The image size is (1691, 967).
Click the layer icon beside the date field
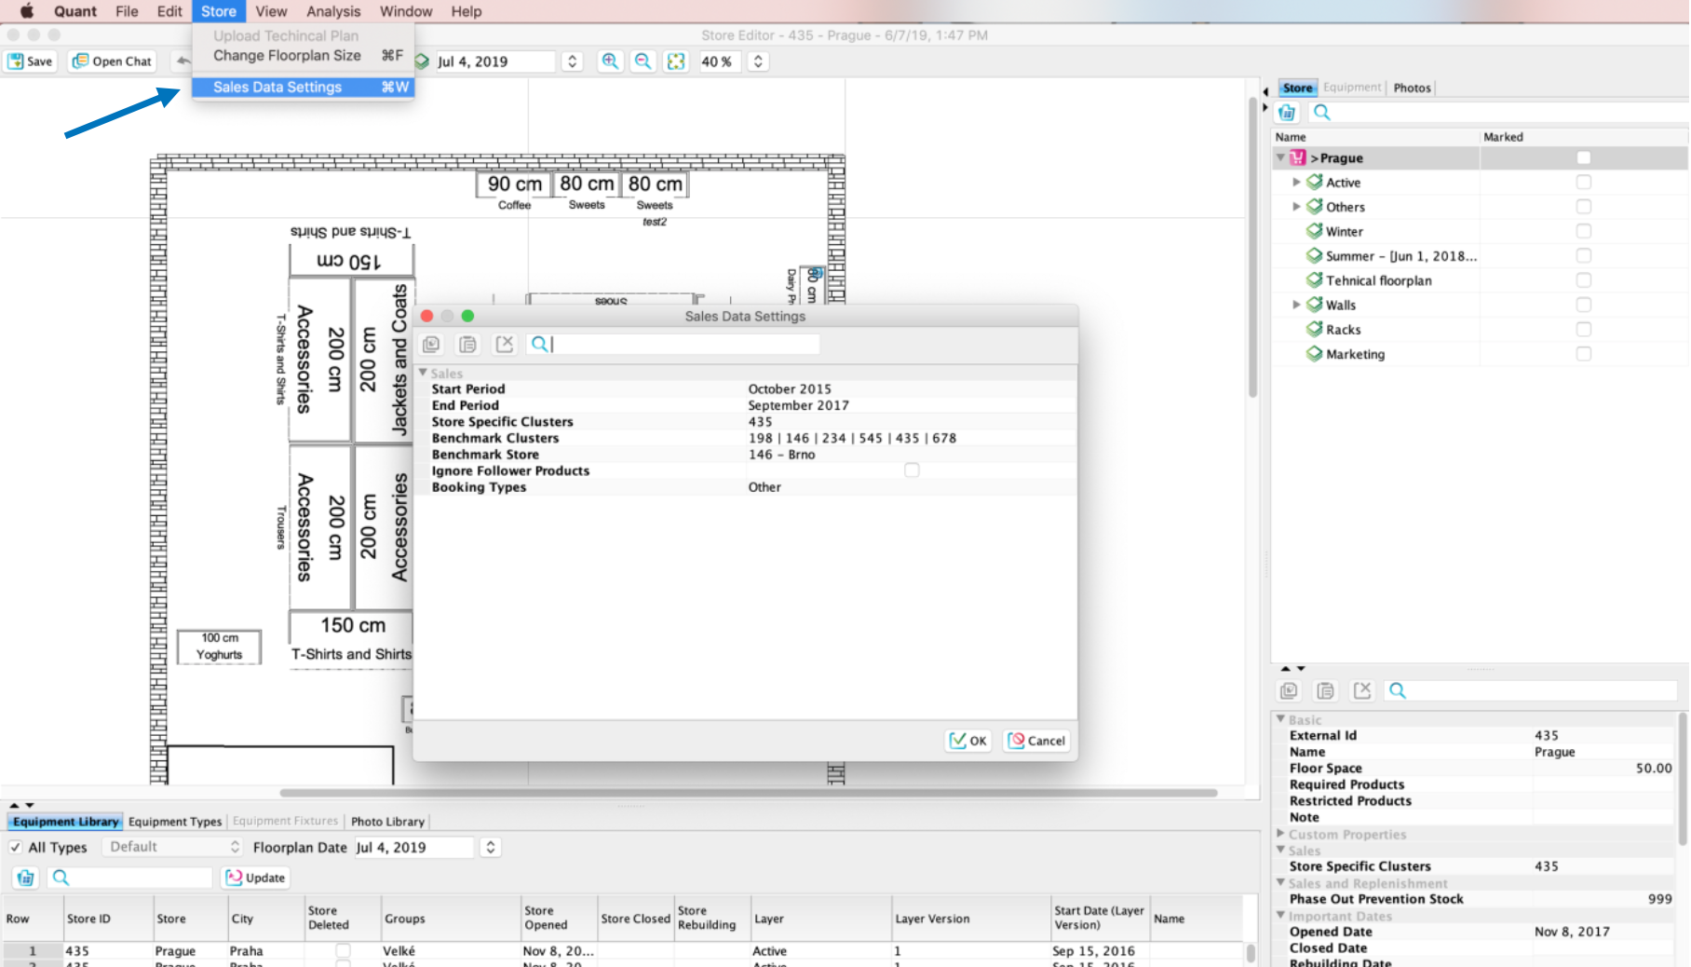(422, 61)
